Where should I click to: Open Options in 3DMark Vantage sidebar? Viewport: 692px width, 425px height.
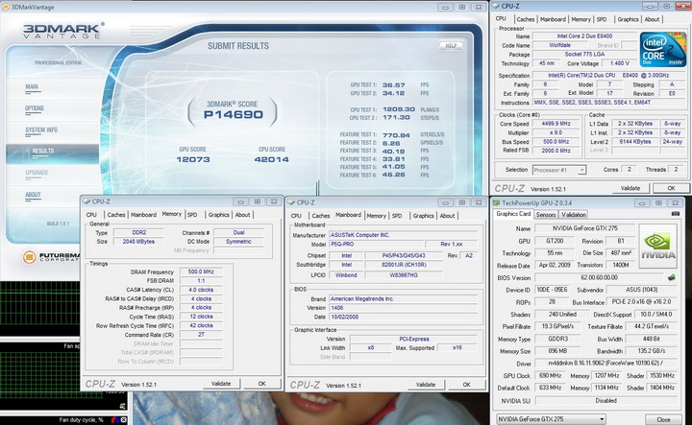(35, 108)
